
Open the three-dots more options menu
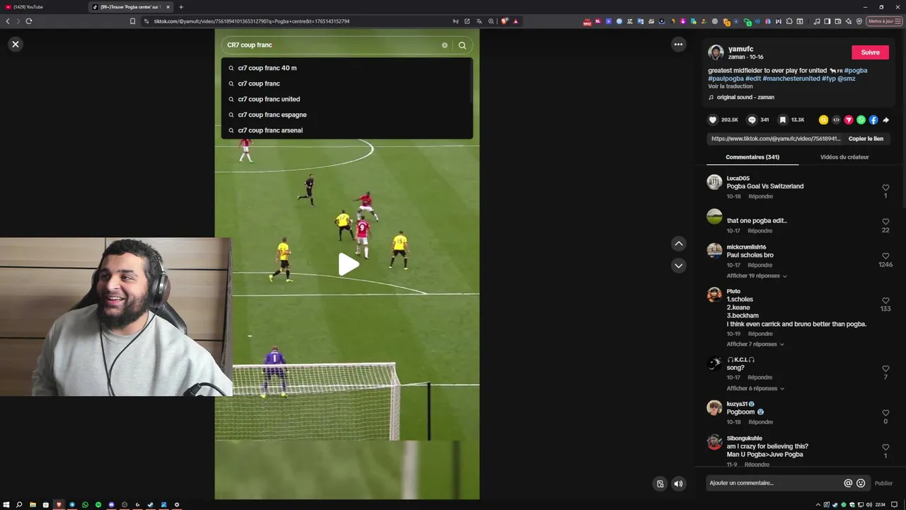pos(678,44)
